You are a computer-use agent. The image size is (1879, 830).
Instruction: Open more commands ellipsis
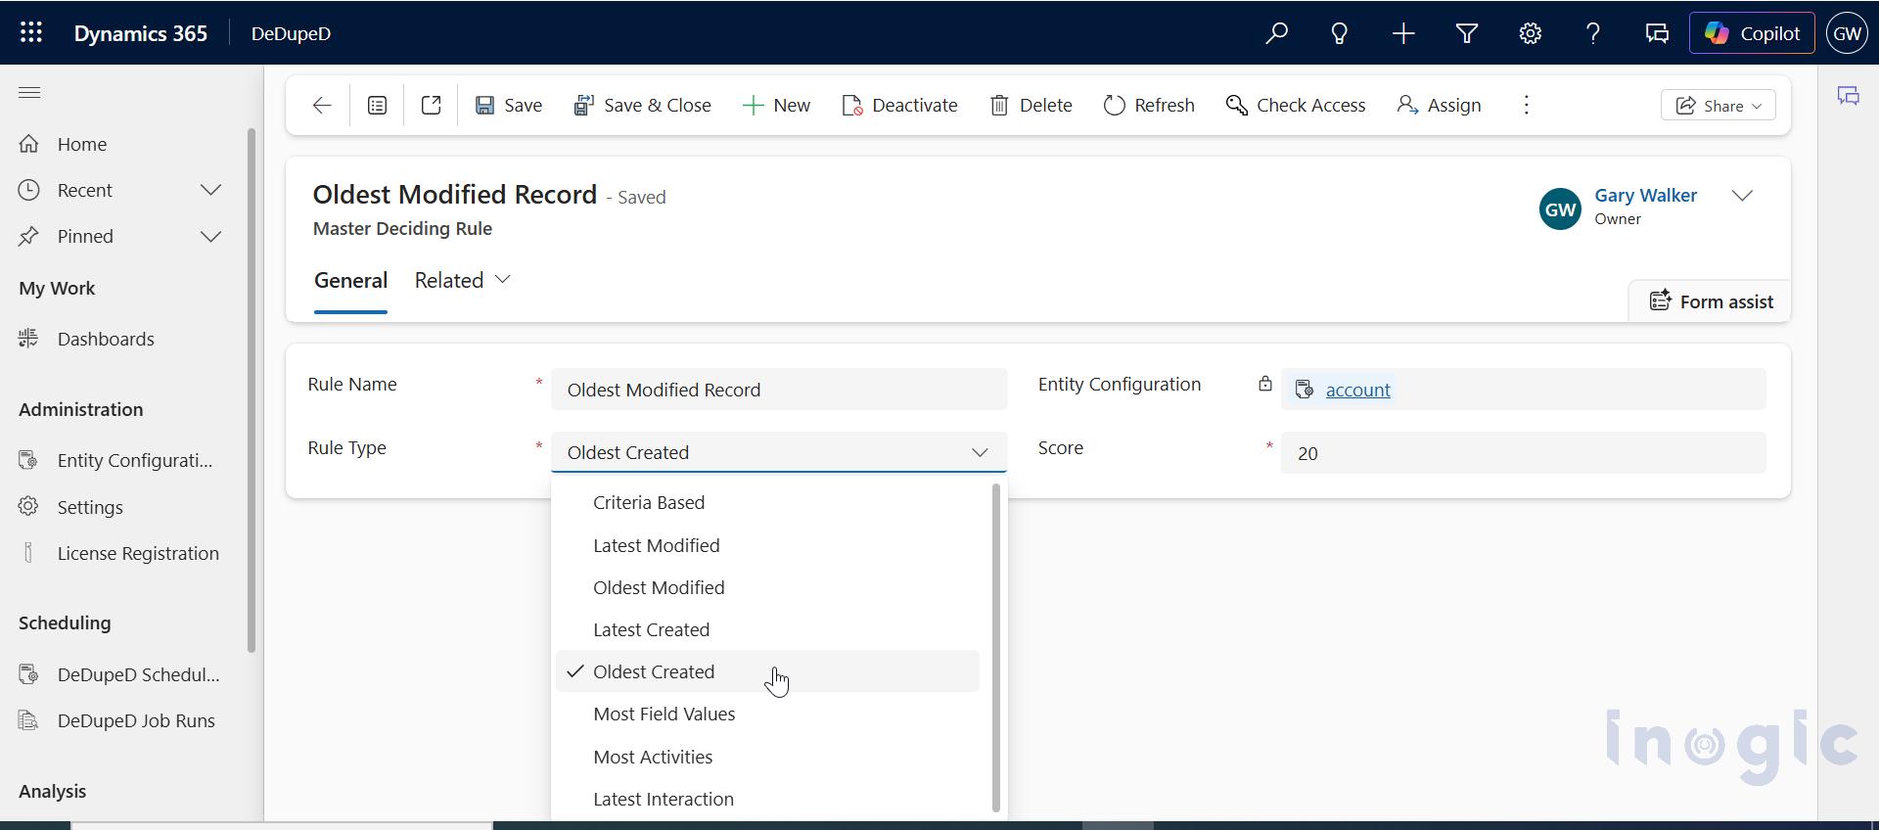1527,106
